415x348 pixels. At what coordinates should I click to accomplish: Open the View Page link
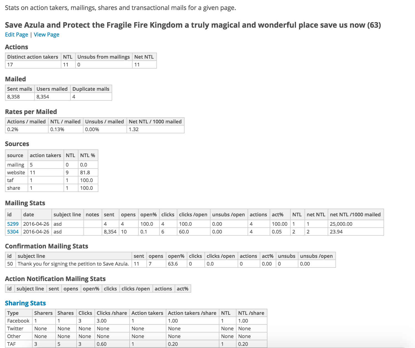46,35
